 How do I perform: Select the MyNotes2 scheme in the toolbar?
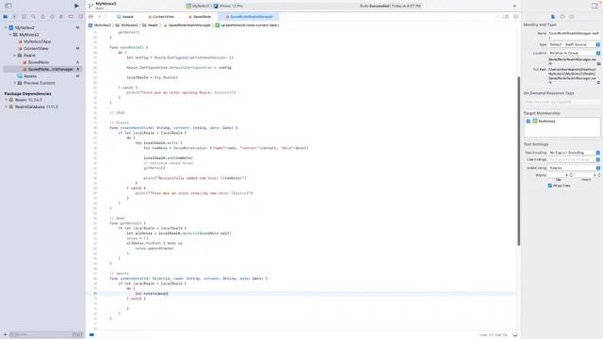(199, 7)
